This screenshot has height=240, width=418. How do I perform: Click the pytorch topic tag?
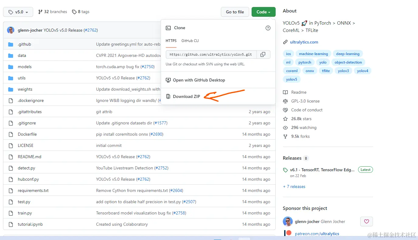coord(305,62)
